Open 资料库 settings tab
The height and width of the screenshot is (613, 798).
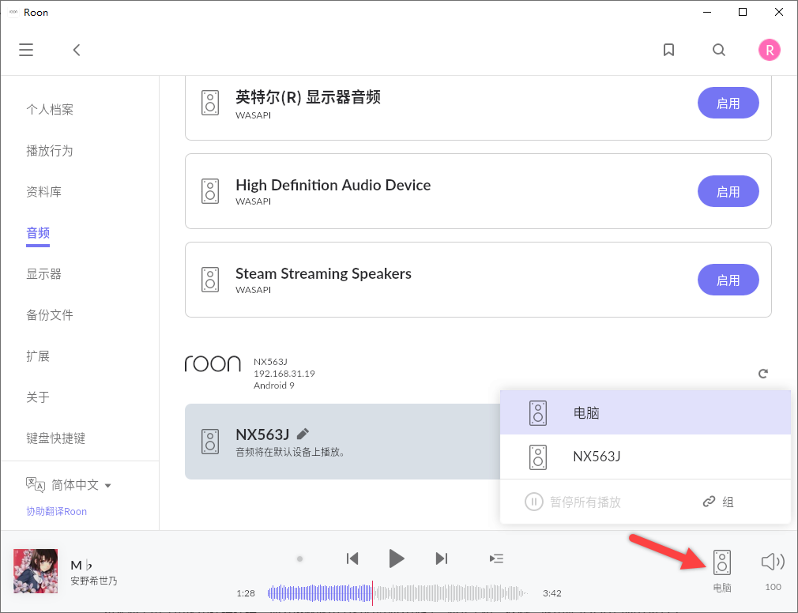coord(43,192)
